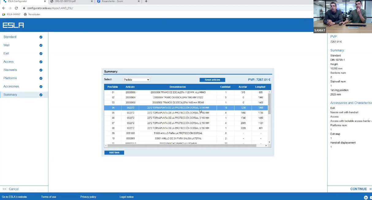Reload the configurator page
Viewport: 372px width, 200px height.
click(x=16, y=8)
